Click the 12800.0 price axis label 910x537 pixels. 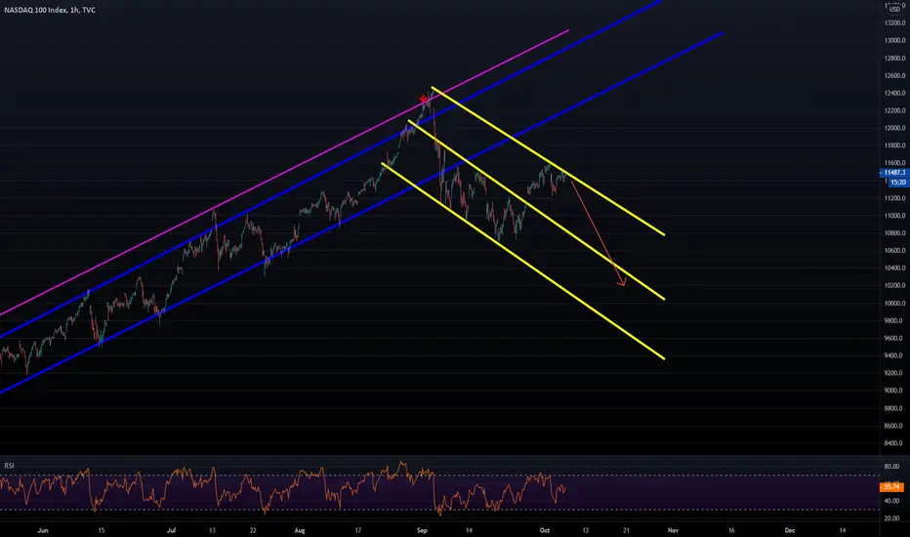[x=894, y=58]
